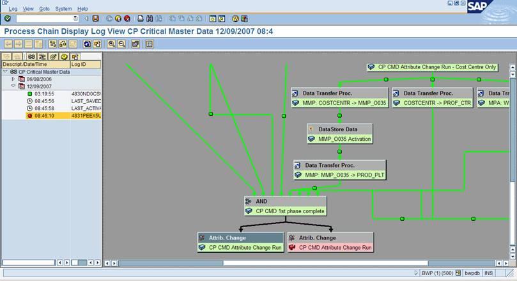Expand the status bar triangle beside BWP

point(416,273)
